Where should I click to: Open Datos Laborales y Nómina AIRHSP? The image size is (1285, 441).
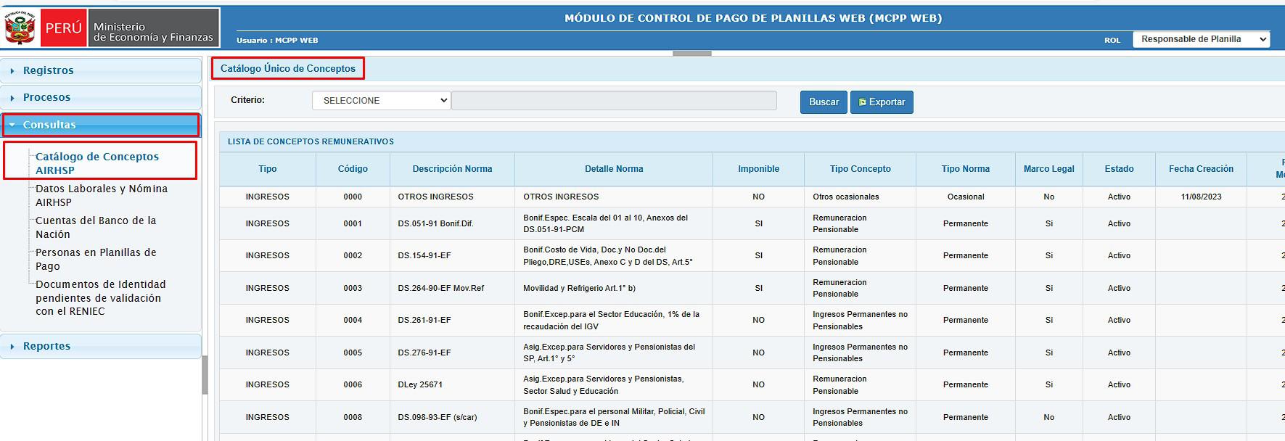tap(102, 195)
